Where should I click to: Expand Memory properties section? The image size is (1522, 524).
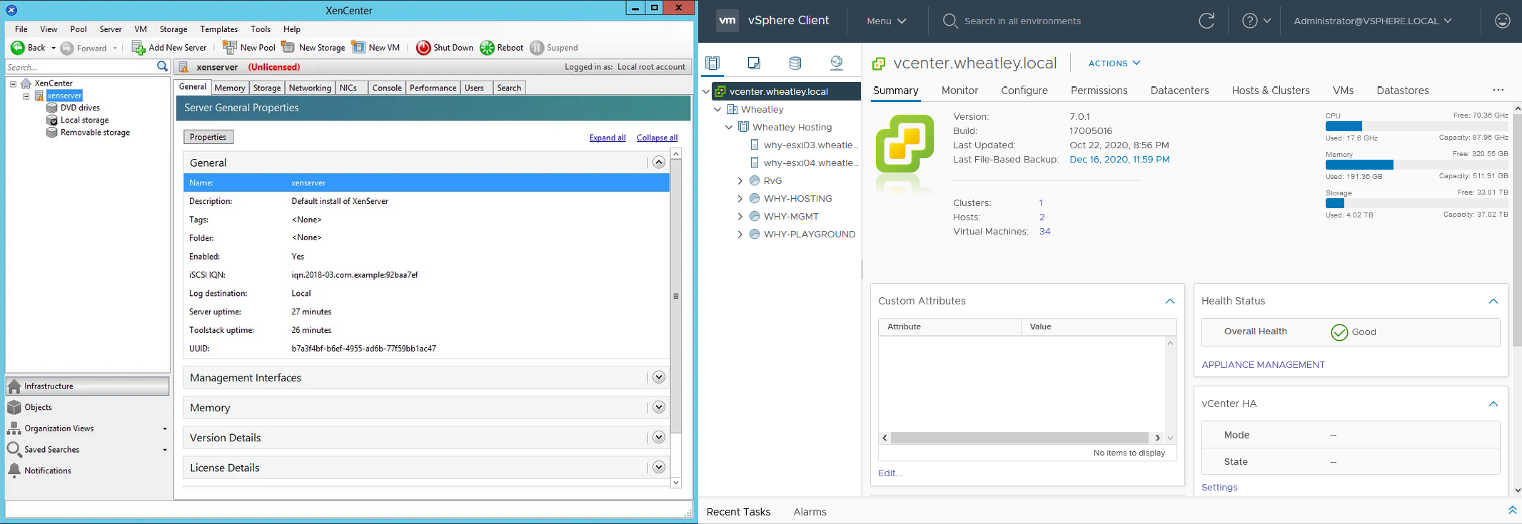[x=659, y=407]
